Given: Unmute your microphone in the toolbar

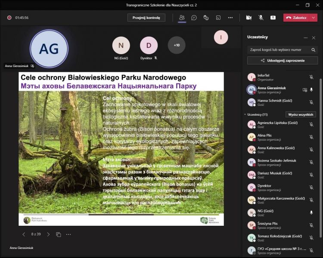Looking at the screenshot, I should (261, 18).
